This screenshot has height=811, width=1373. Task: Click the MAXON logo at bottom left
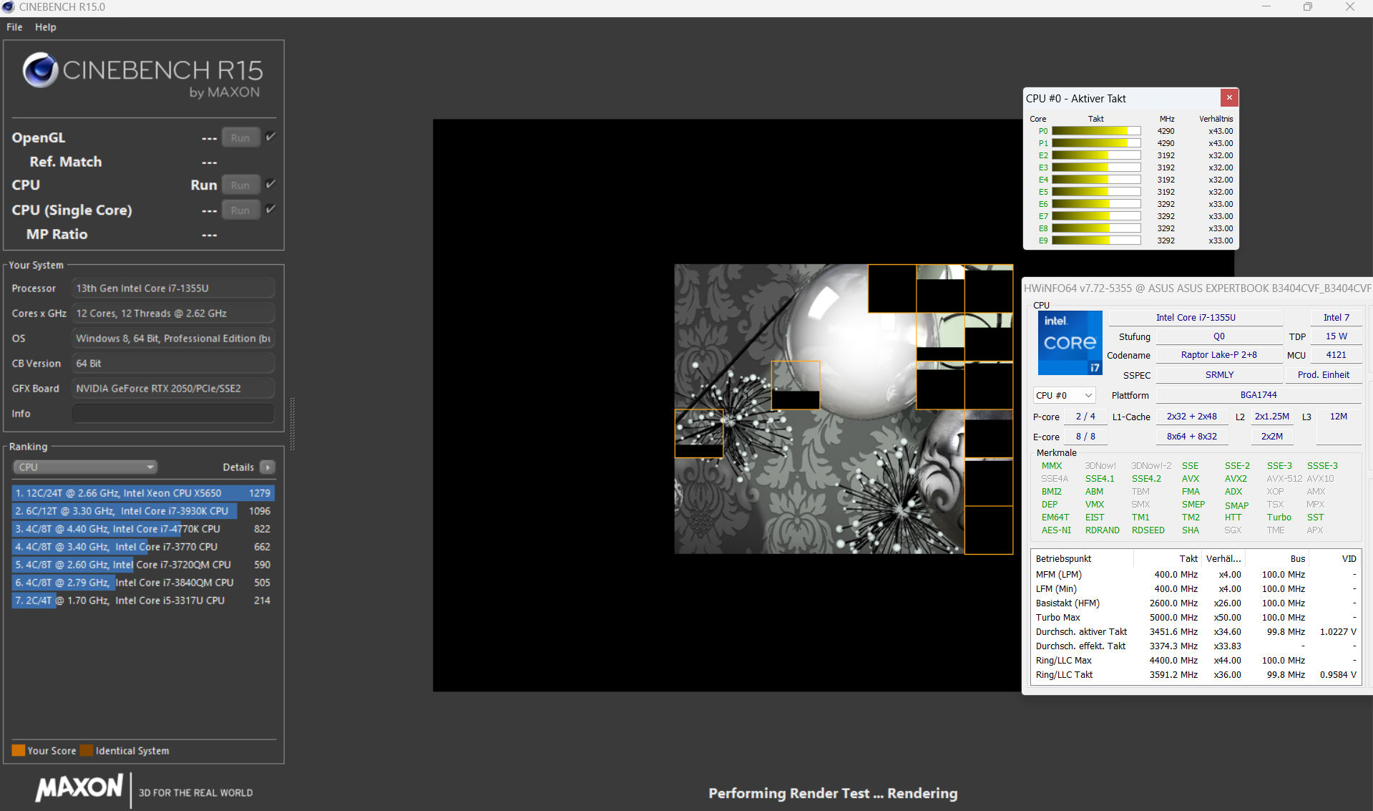[79, 788]
